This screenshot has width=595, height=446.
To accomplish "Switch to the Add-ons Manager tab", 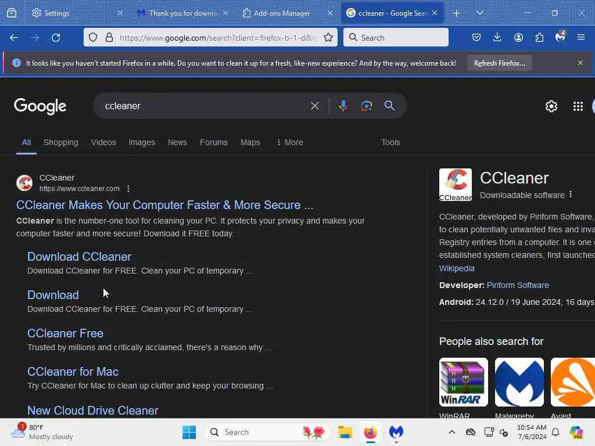I will coord(288,13).
